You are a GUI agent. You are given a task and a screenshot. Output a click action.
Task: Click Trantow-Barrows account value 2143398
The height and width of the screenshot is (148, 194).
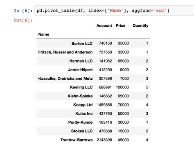[x=104, y=140]
